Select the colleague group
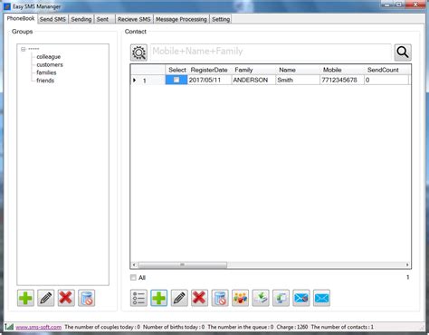The image size is (429, 335). [49, 57]
